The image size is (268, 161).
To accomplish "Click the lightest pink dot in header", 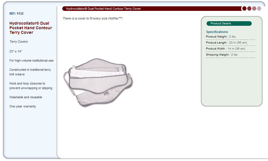I will (259, 9).
